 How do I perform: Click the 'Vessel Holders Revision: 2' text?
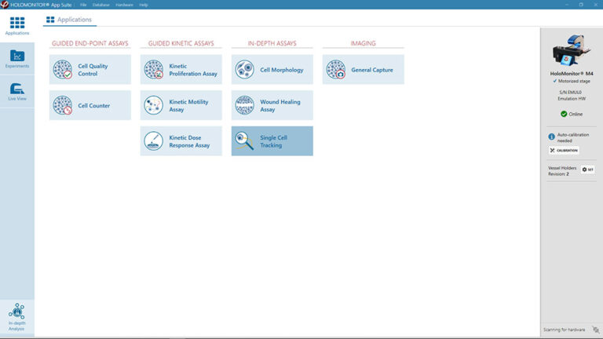[x=562, y=171]
